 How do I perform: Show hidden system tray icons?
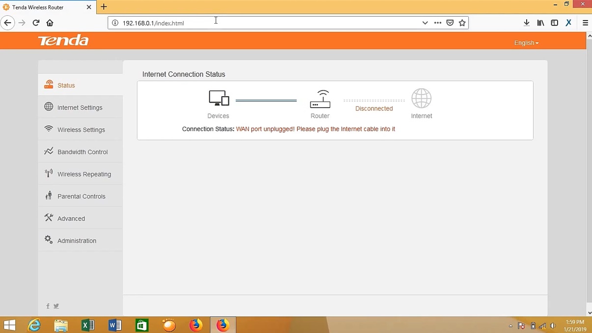click(510, 326)
